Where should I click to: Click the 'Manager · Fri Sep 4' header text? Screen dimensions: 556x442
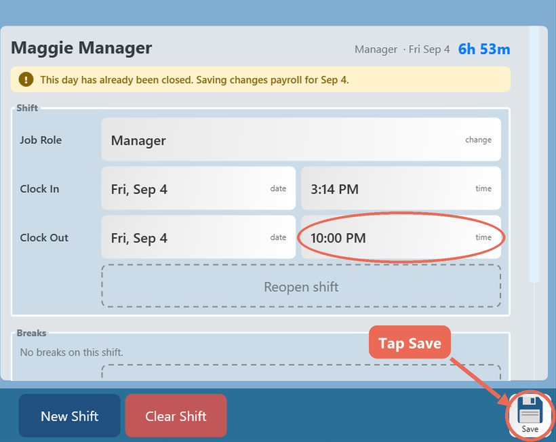click(x=402, y=49)
